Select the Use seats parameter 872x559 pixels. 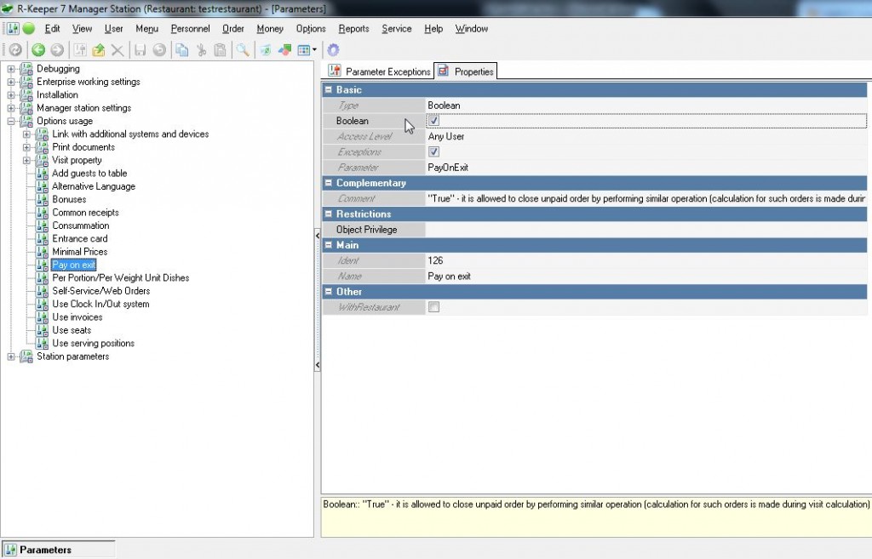[x=72, y=330]
